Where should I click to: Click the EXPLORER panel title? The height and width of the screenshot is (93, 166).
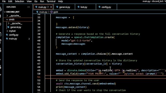[11, 7]
